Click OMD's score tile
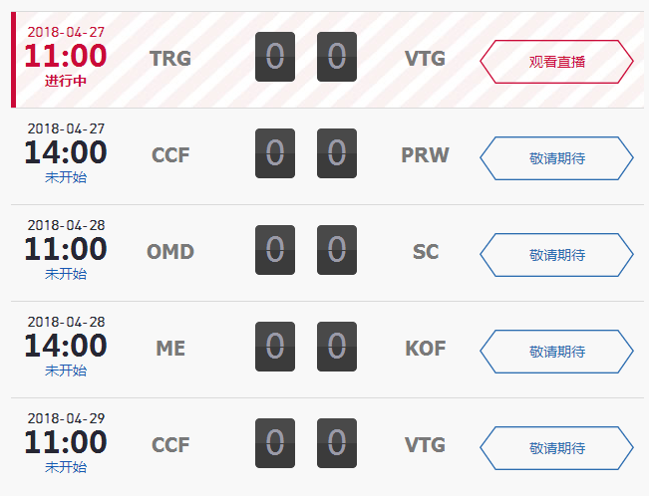 (275, 250)
